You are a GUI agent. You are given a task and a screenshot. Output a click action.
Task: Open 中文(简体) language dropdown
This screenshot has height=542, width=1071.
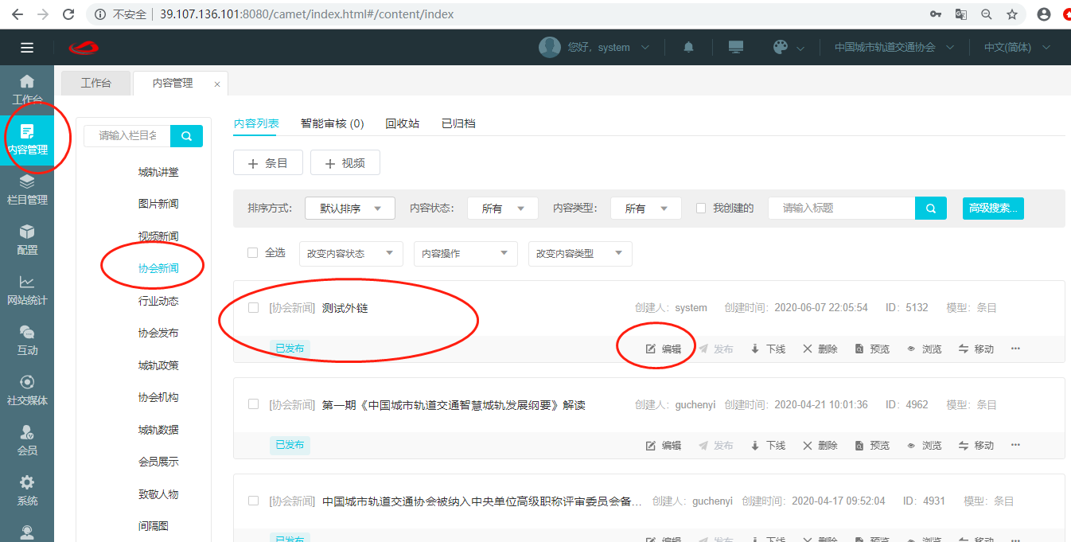[x=1017, y=48]
